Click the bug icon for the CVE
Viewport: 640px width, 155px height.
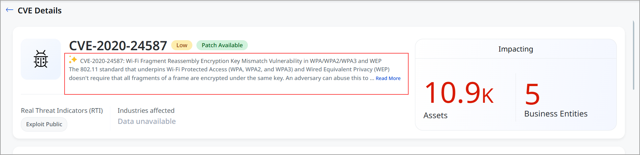pos(41,59)
